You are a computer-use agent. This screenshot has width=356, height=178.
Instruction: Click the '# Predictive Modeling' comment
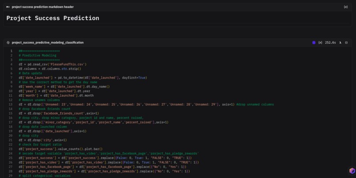[38, 55]
